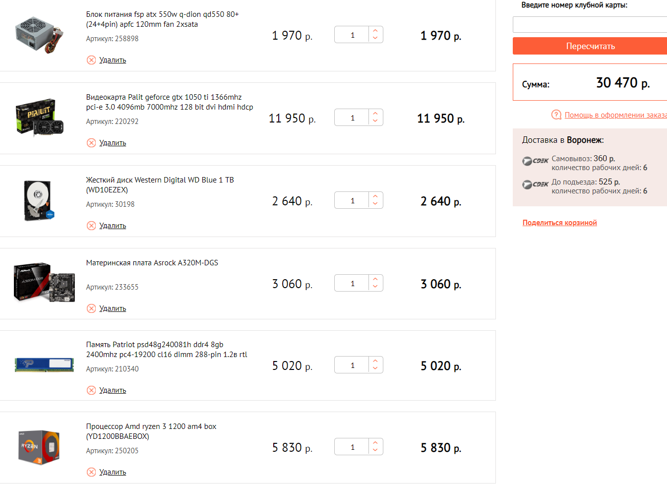Viewport: 667px width, 484px height.
Task: Open the Ryzen 3 processor product image
Action: [39, 447]
